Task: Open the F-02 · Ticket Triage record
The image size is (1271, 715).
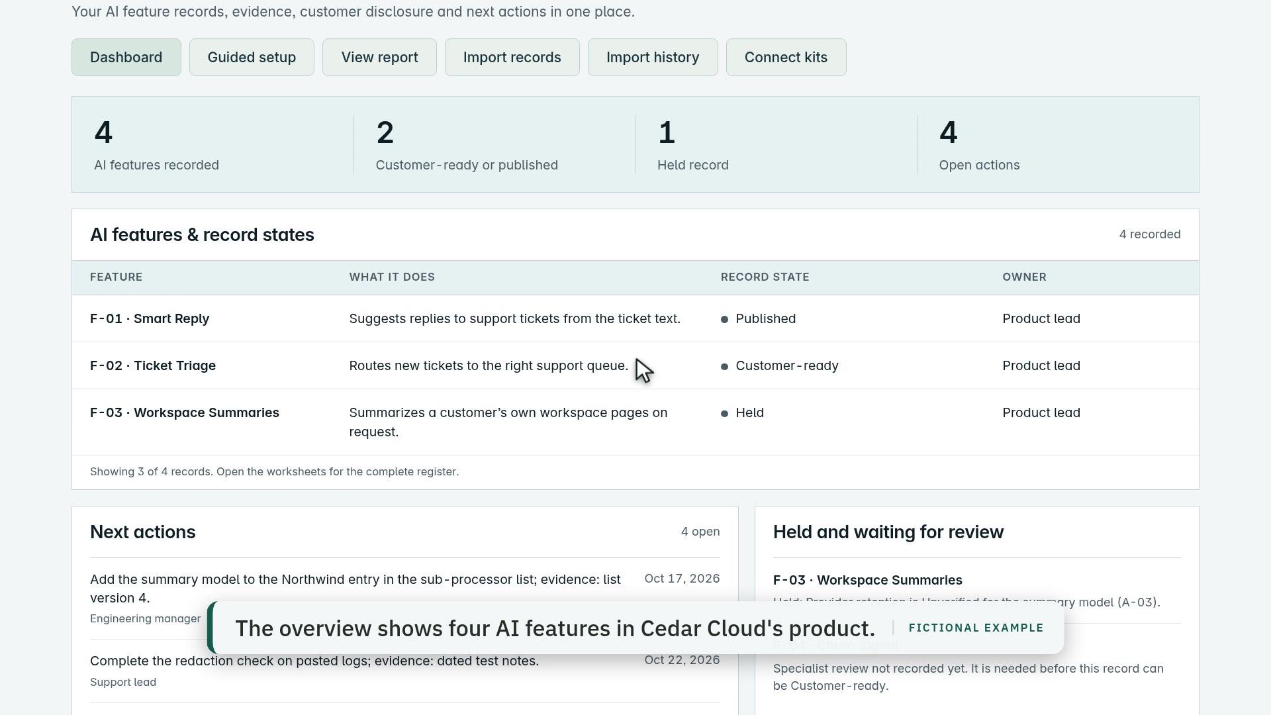Action: (635, 365)
